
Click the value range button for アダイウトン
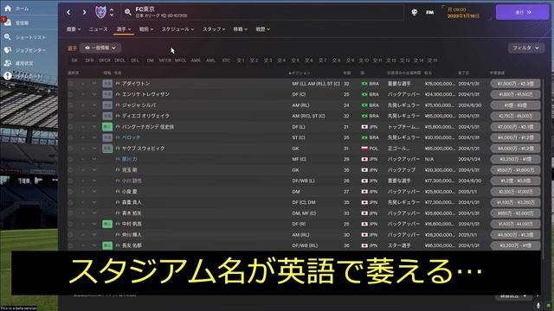[515, 84]
